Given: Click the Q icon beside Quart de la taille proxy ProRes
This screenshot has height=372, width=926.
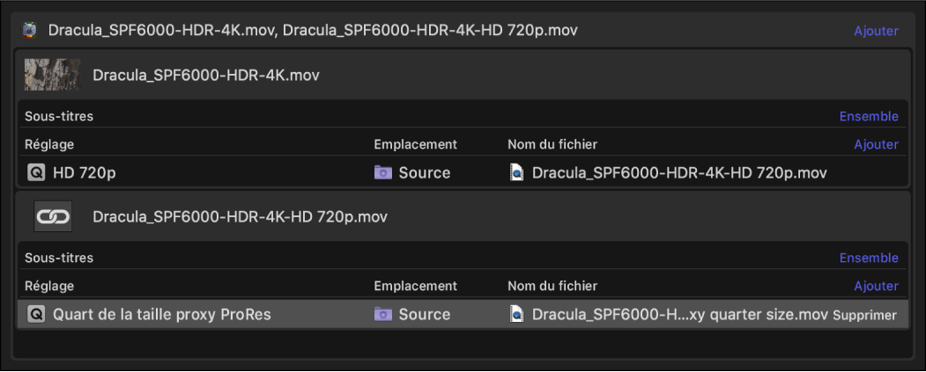Looking at the screenshot, I should (x=37, y=315).
